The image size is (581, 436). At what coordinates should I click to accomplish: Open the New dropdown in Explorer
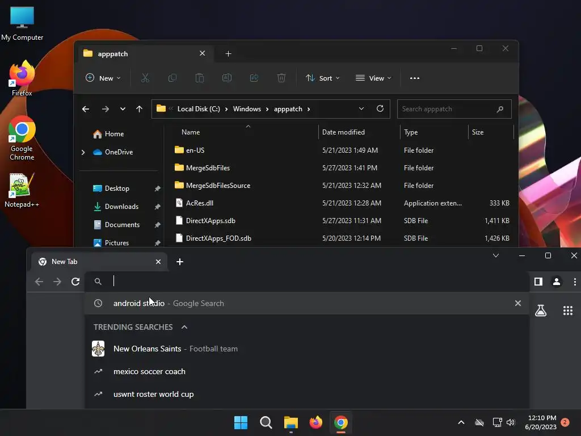pos(103,78)
